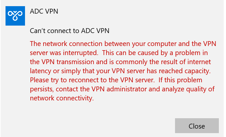
Task: Click the line beginning "Please try to reconnect"
Action: (116, 80)
